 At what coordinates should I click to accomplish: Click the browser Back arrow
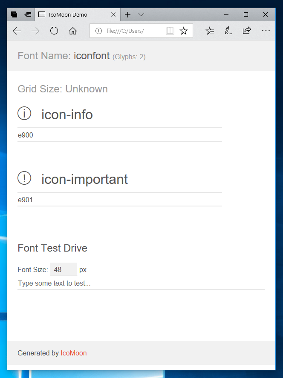17,31
